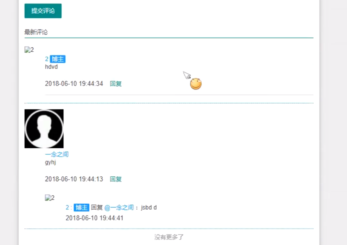Viewport: 347px width, 245px height.
Task: Open the 一念之间 username link
Action: 57,154
